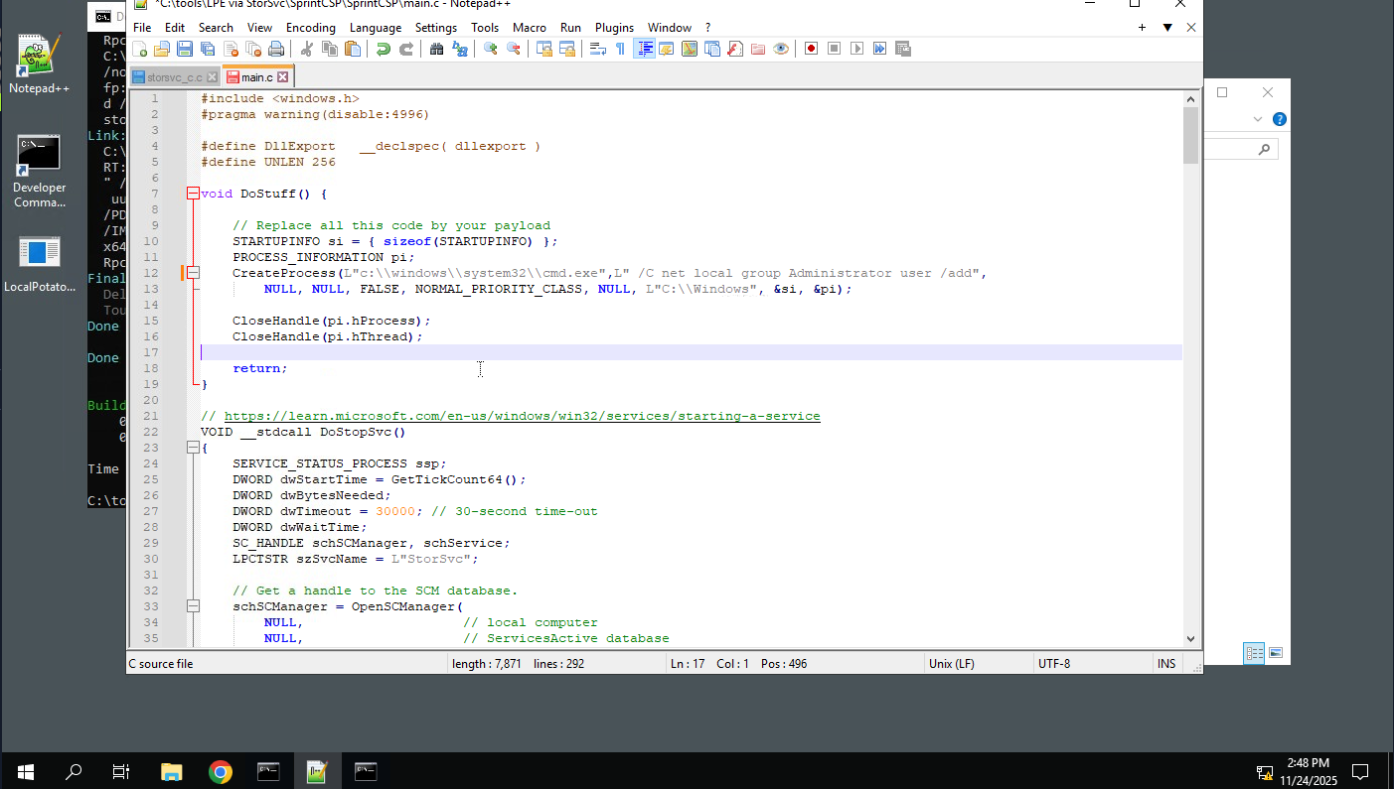This screenshot has height=789, width=1394.
Task: Zoom in with the magnifier plus icon
Action: [490, 49]
